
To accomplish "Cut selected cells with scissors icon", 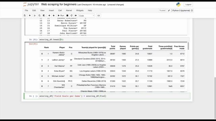I will pos(35,16).
